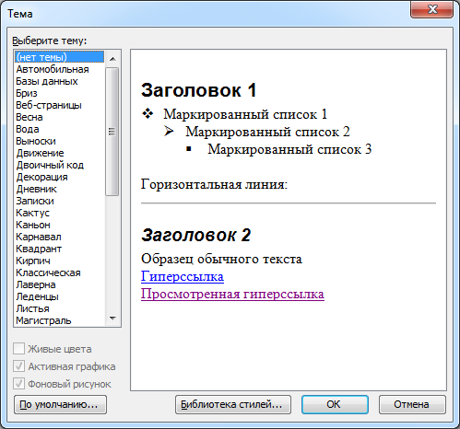Image resolution: width=460 pixels, height=429 pixels.
Task: Select the Двоичный код theme
Action: pyautogui.click(x=60, y=165)
